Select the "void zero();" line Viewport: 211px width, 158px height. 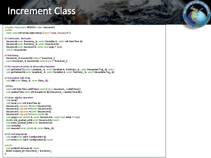[12, 100]
